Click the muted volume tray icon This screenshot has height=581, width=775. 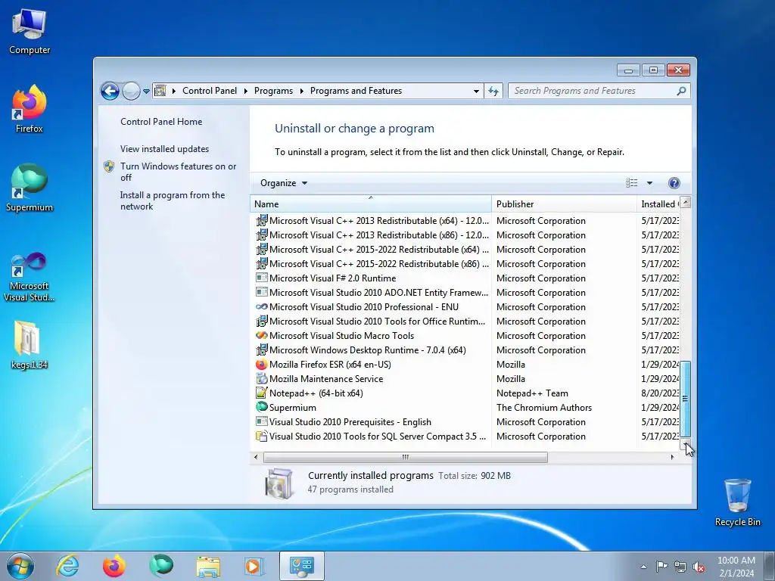pyautogui.click(x=699, y=567)
